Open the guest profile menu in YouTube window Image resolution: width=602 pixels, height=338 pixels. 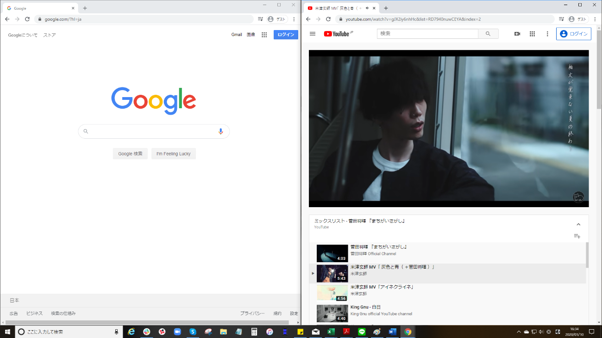pos(577,19)
